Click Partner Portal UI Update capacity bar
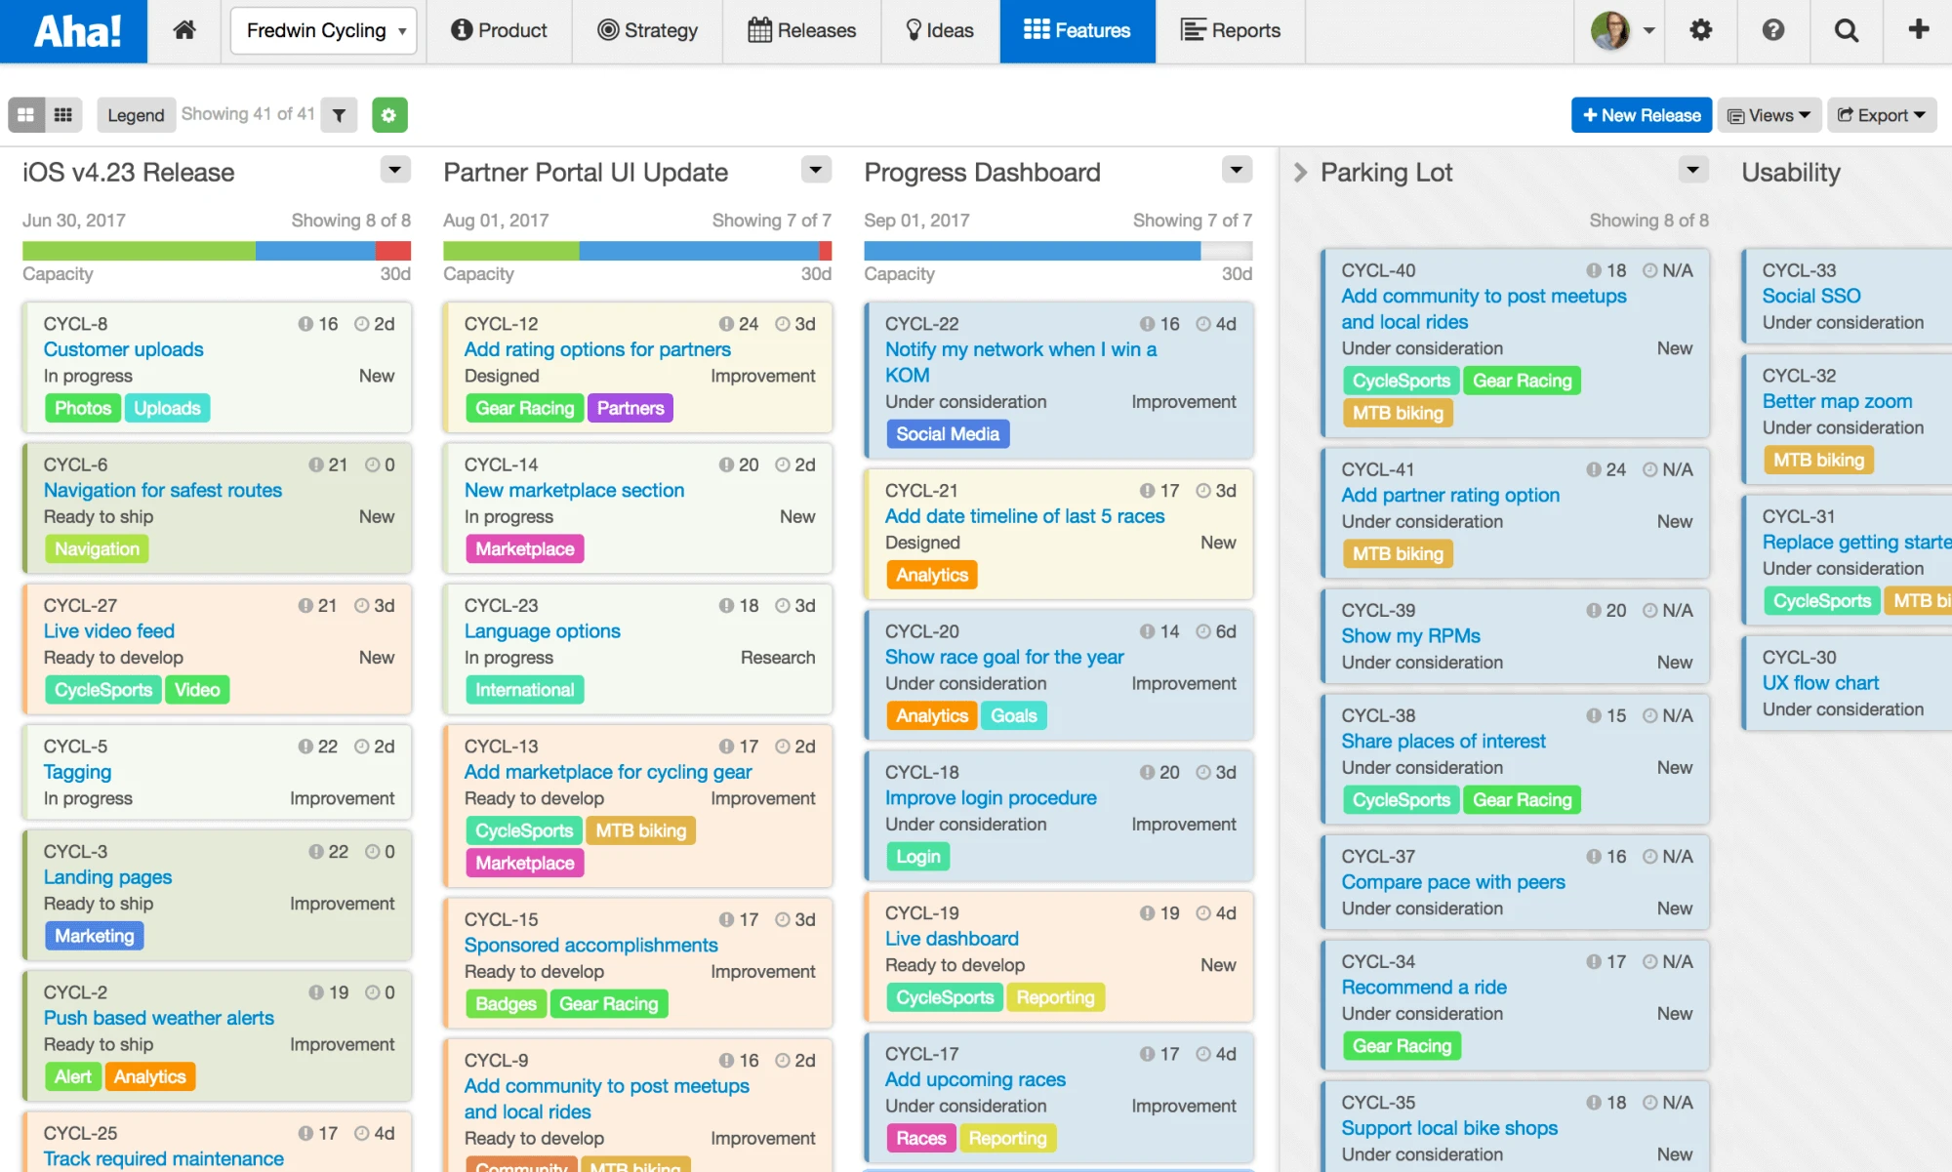Viewport: 1952px width, 1172px height. pyautogui.click(x=636, y=251)
